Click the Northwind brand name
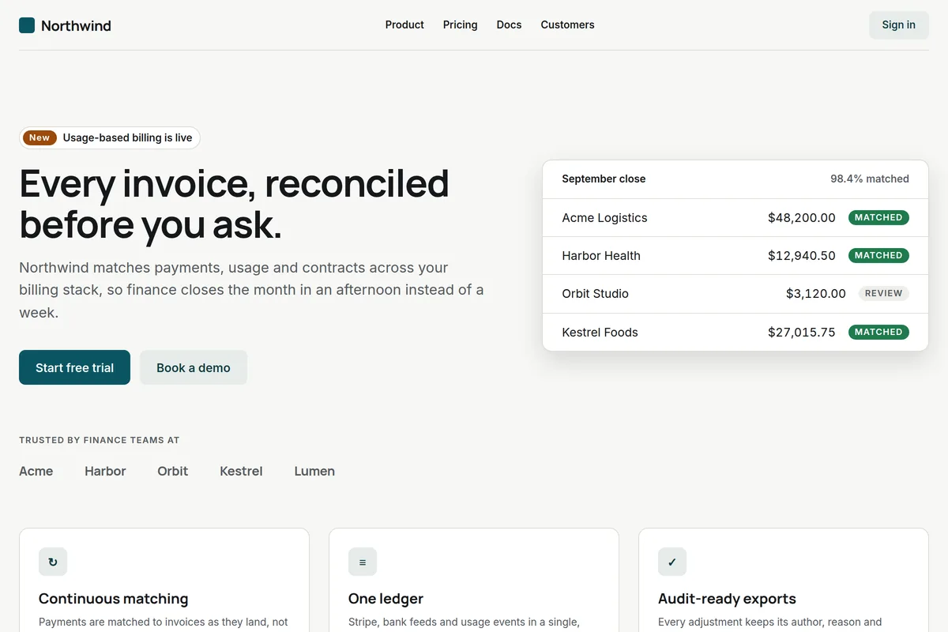Screen dimensions: 948x632 click(76, 25)
